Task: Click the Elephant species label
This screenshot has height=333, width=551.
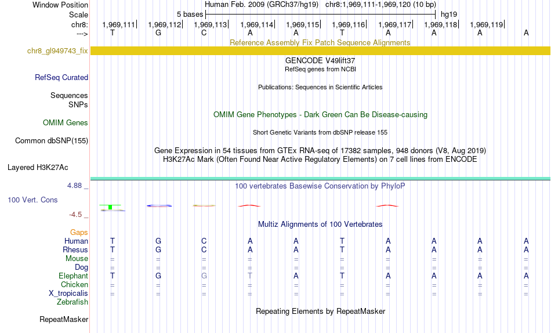Action: [x=74, y=276]
